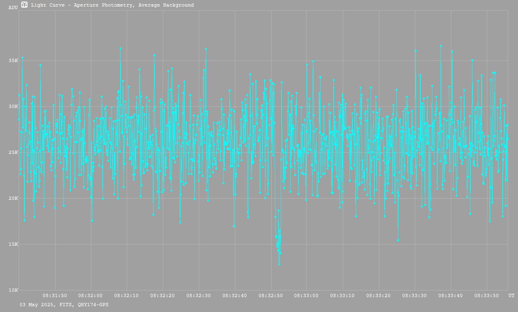The height and width of the screenshot is (312, 518).
Task: Click the lowest data point in the occultation dip
Action: [x=279, y=264]
